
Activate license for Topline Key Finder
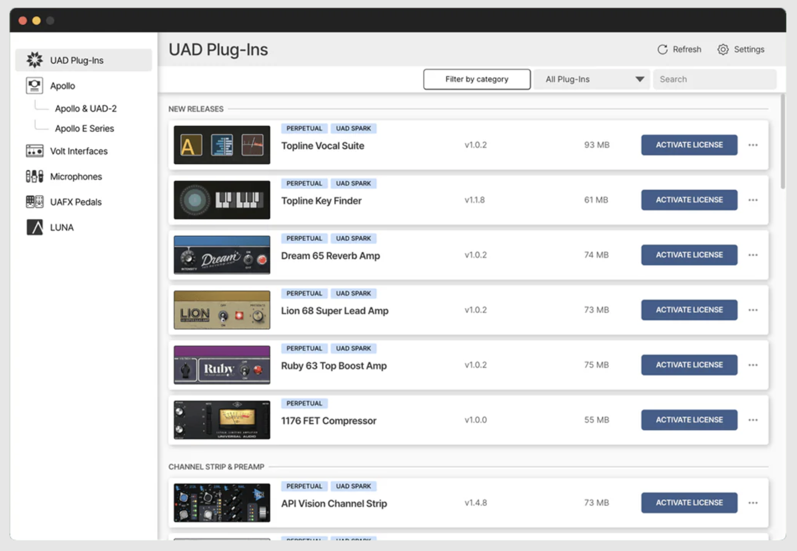tap(689, 200)
